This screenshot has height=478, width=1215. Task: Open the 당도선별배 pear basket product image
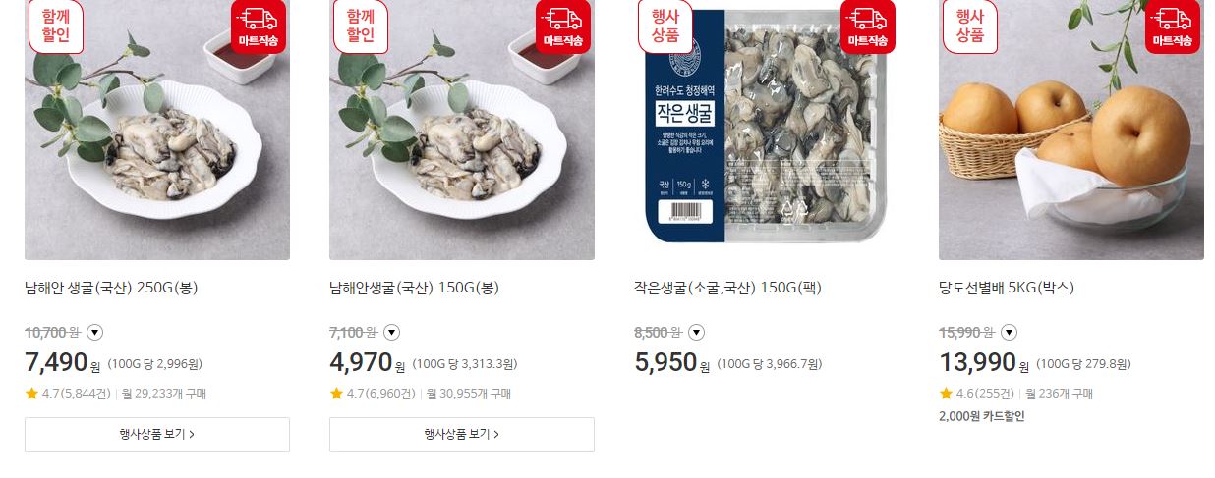1071,130
